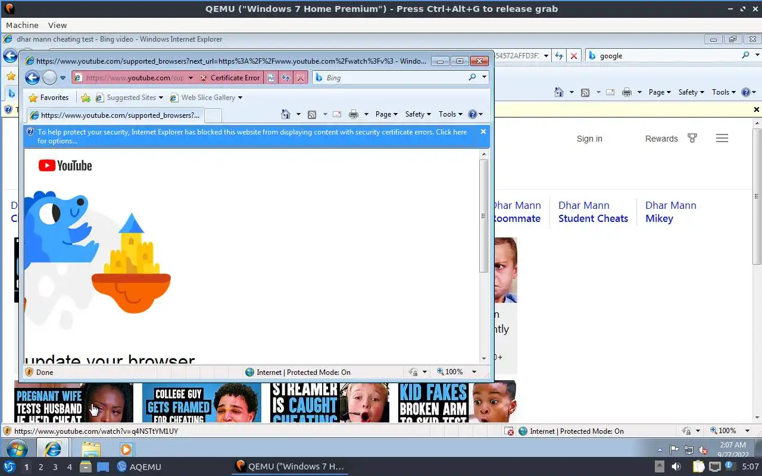This screenshot has height=476, width=762.
Task: Click the 100% zoom button in popup
Action: coord(450,372)
